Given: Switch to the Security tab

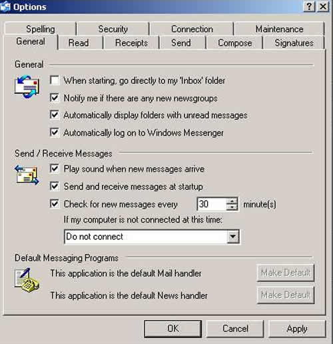Looking at the screenshot, I should [113, 29].
